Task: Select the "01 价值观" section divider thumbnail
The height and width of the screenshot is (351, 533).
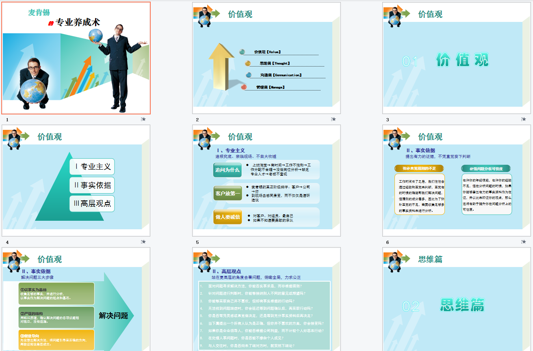Action: click(456, 58)
